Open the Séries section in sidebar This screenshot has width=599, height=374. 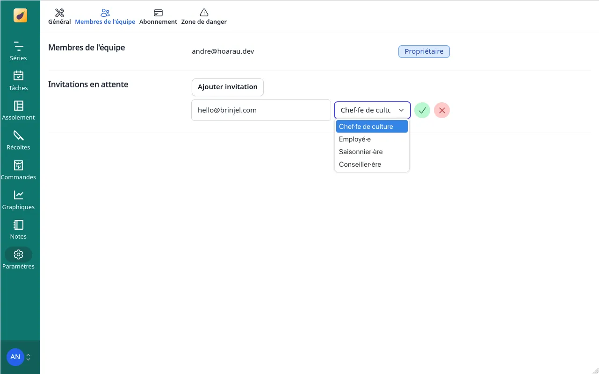click(18, 51)
